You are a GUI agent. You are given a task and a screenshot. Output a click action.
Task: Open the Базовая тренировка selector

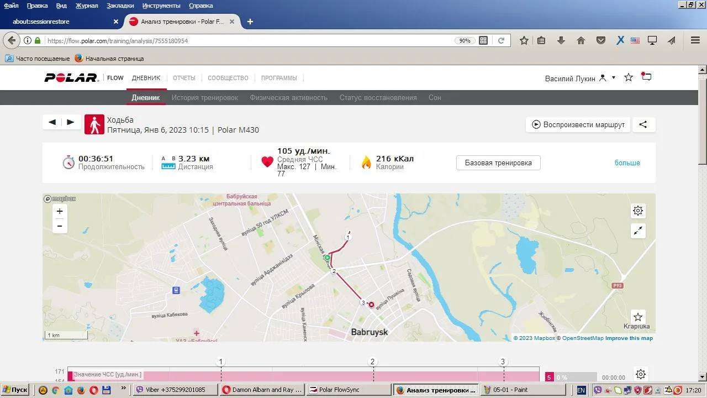(498, 163)
